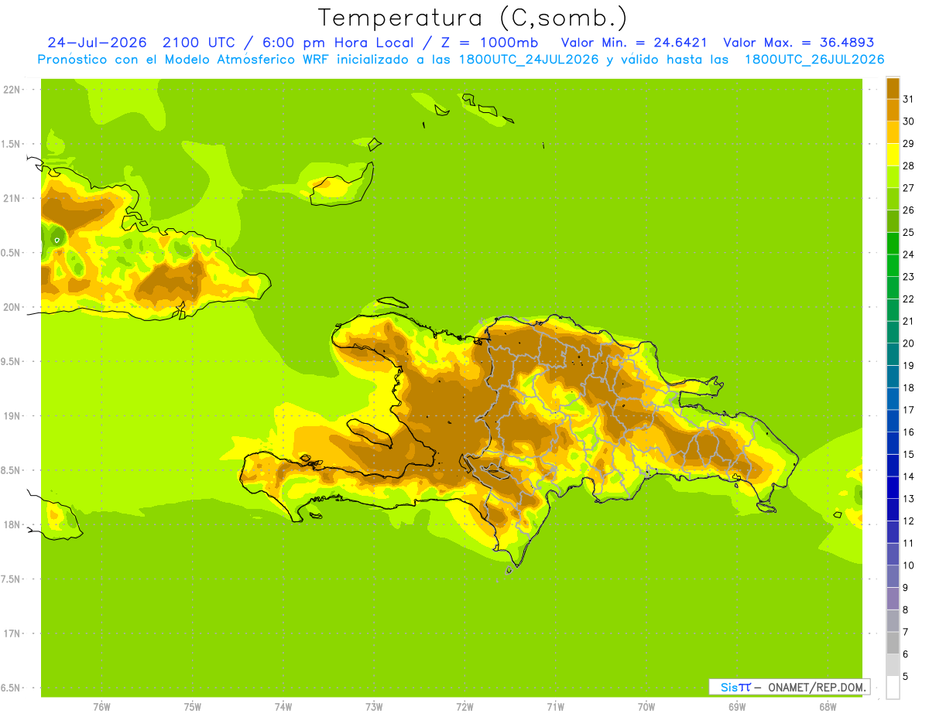Pick the legend swatch between 29 and 30
This screenshot has width=929, height=717.
pyautogui.click(x=893, y=132)
